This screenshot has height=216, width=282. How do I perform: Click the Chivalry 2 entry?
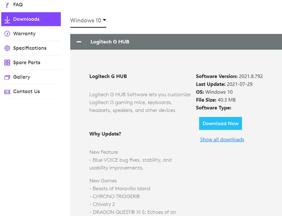[102, 204]
